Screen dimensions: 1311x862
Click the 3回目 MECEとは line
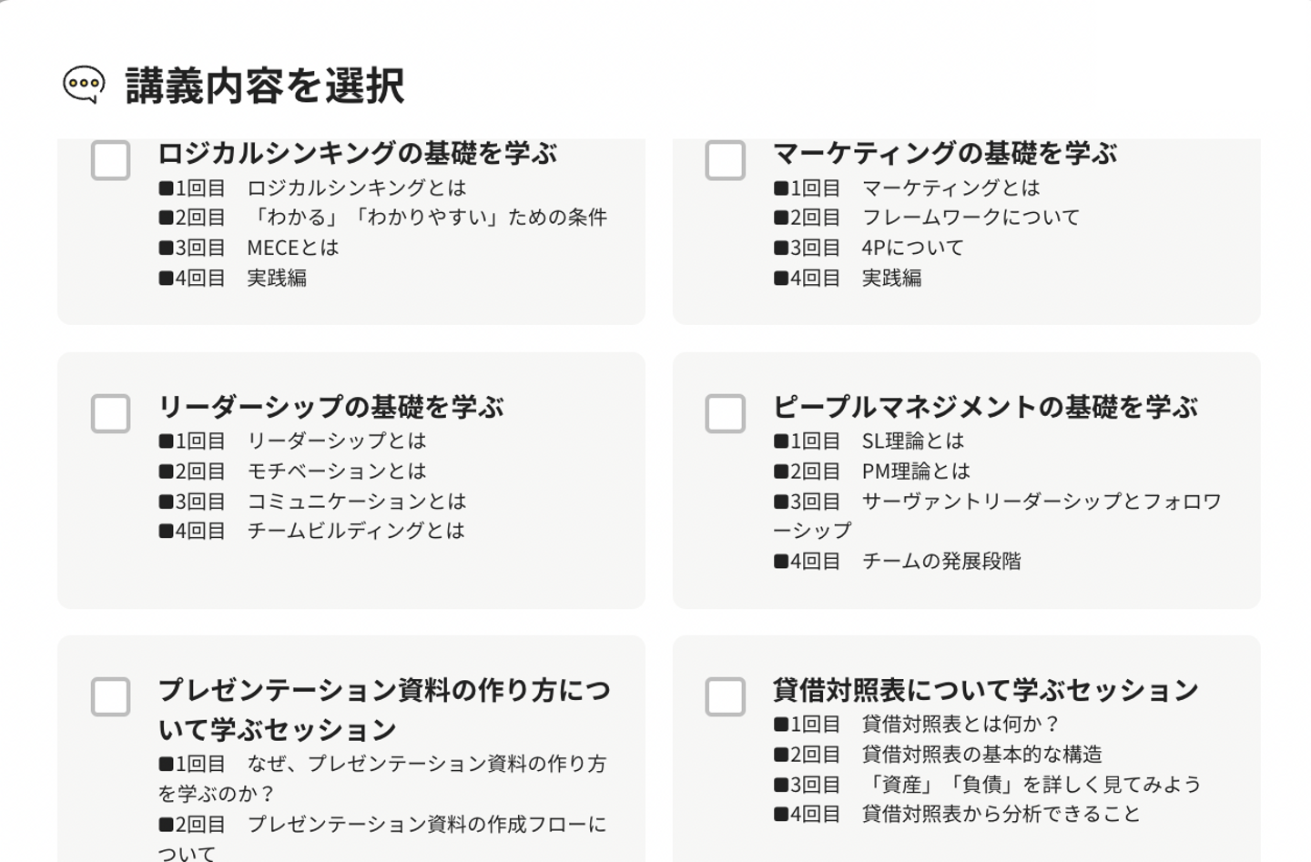249,248
